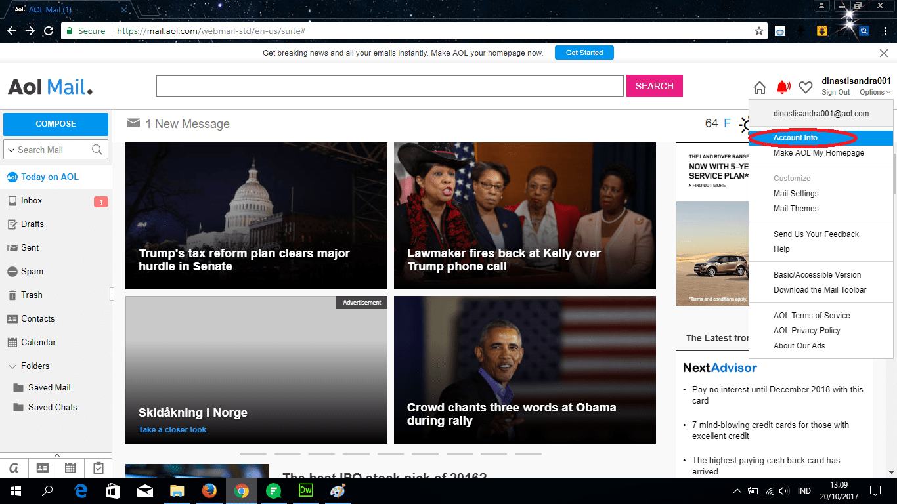
Task: Open Mail Themes from menu
Action: [796, 209]
